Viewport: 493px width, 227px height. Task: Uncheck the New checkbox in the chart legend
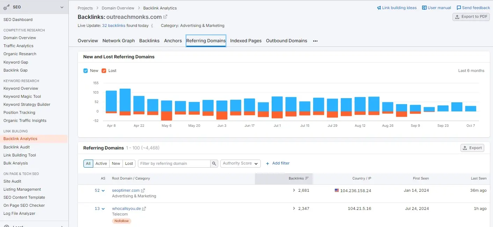click(85, 71)
